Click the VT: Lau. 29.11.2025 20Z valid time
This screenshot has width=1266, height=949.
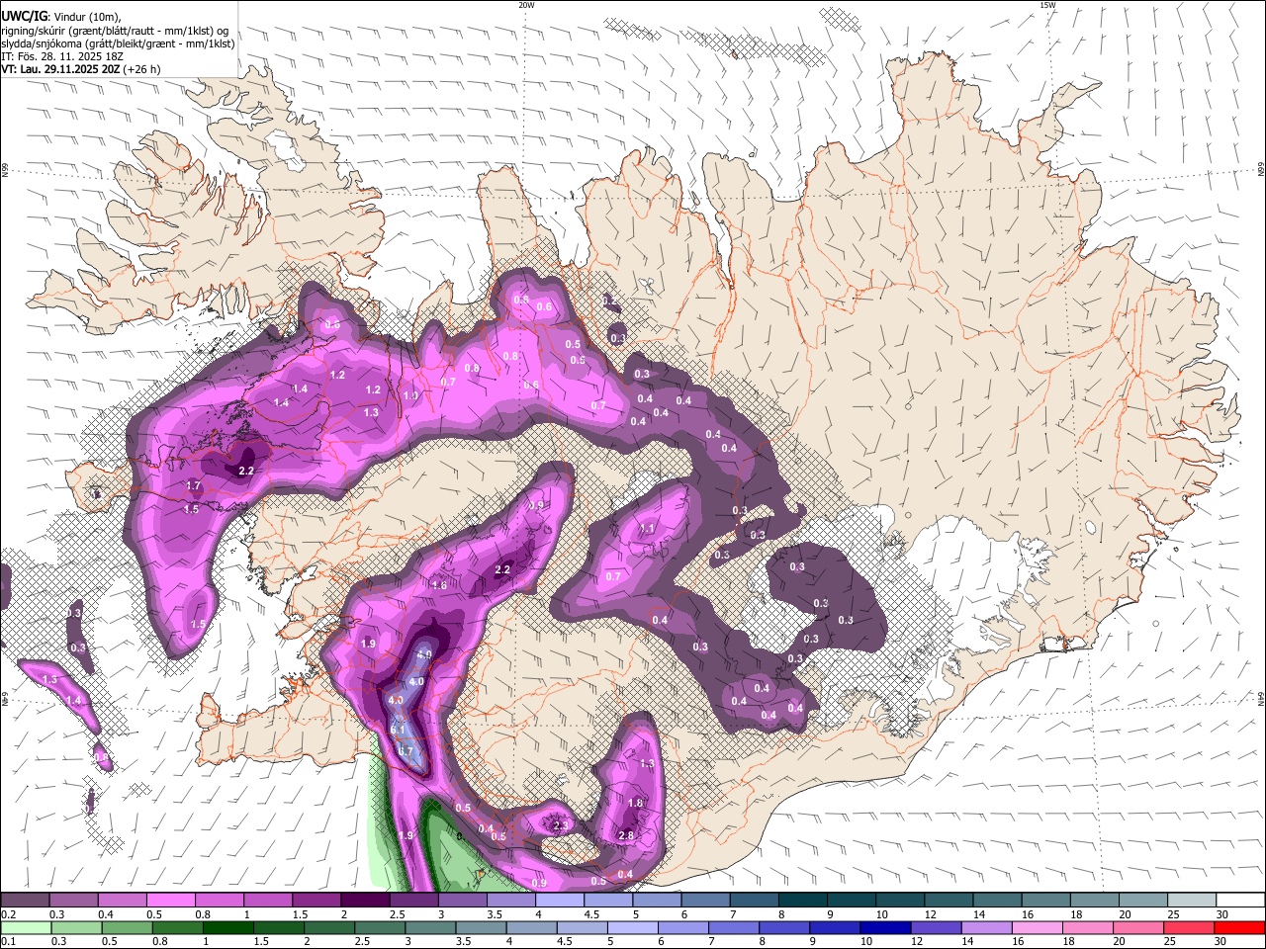pyautogui.click(x=80, y=69)
